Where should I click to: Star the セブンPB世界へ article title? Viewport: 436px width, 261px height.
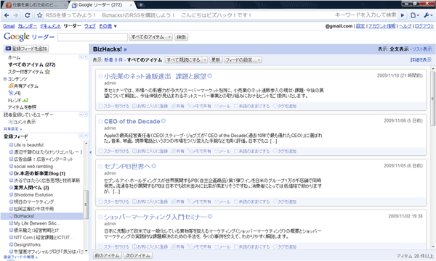tap(100, 166)
